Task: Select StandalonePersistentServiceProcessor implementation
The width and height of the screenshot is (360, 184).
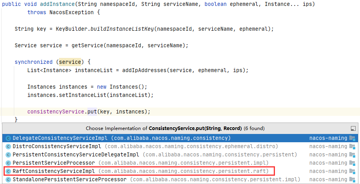Action: point(180,179)
